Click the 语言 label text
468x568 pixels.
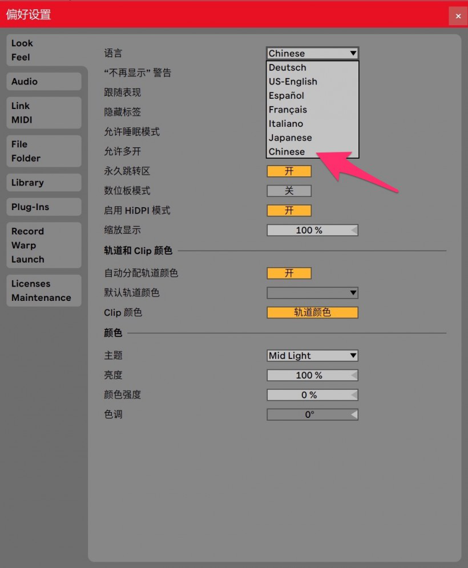click(x=113, y=53)
